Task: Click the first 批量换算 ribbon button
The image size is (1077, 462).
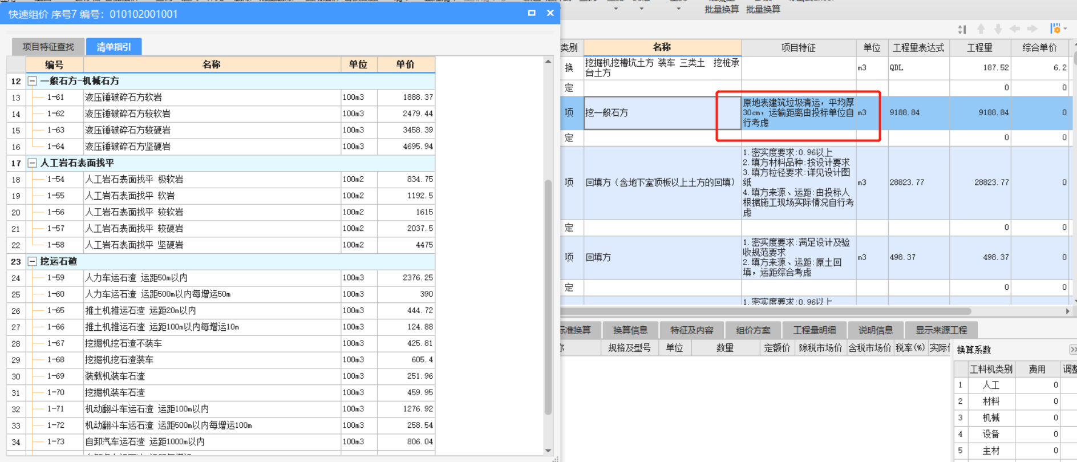Action: click(x=722, y=10)
